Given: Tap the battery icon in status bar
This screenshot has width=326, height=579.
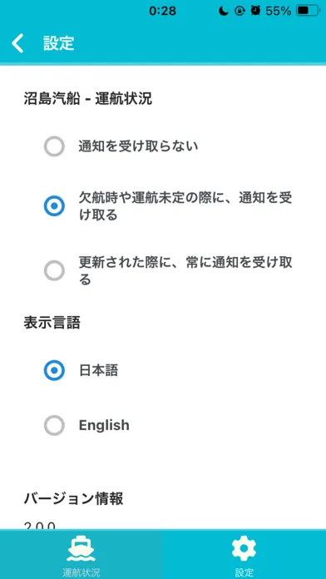Looking at the screenshot, I should [308, 11].
